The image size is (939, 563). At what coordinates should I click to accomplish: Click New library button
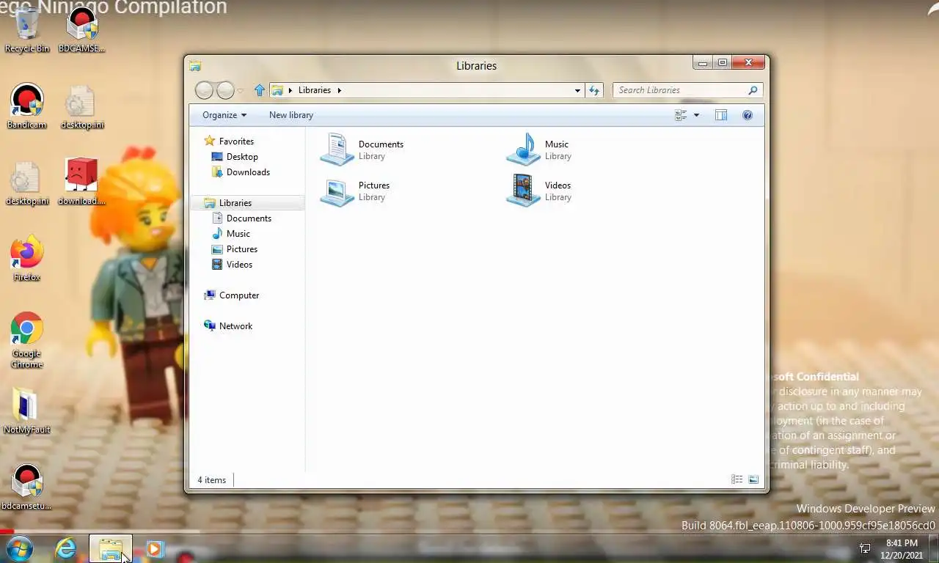[291, 115]
